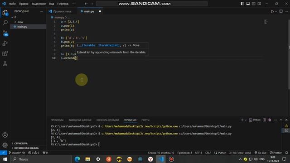Switch to КОНСОЛЬ ОТЛАДКИ panel tab
This screenshot has height=163, width=290.
108,120
